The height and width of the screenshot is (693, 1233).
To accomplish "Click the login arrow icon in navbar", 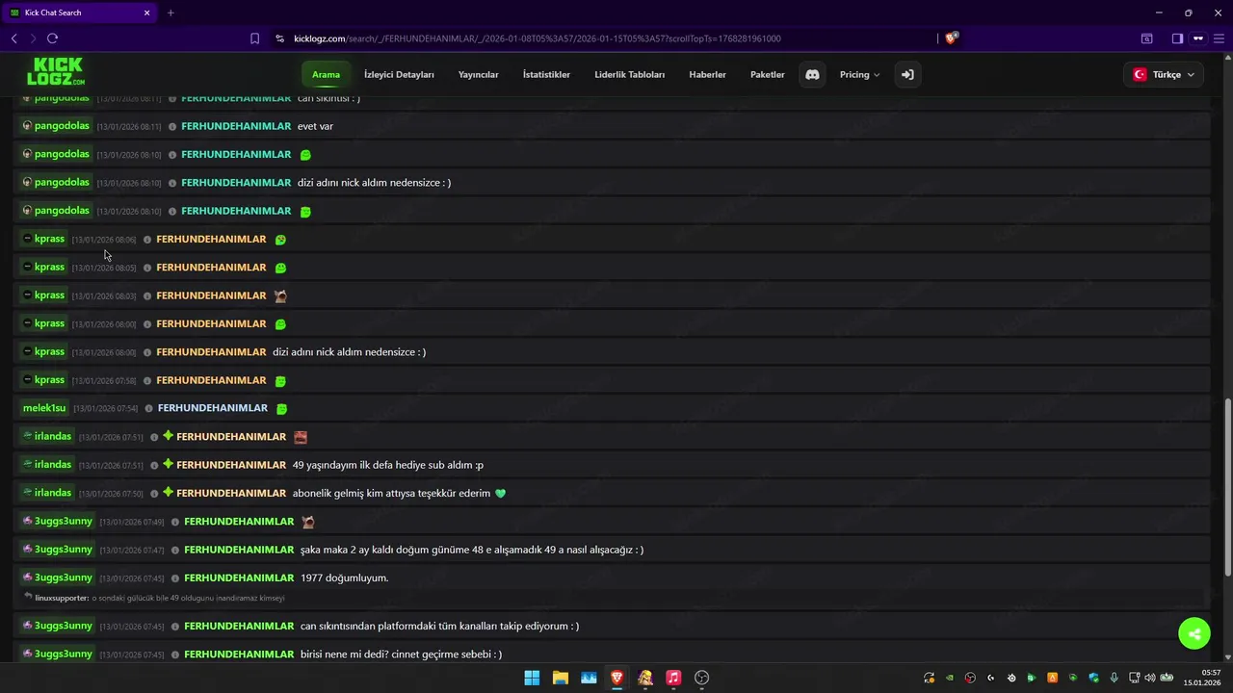I will point(907,74).
